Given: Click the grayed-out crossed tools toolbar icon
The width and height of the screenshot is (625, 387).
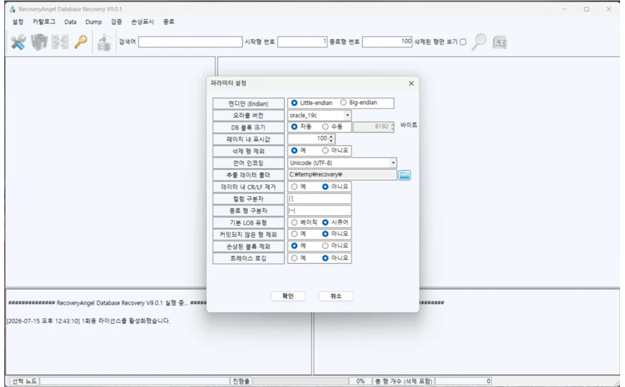Looking at the screenshot, I should (x=60, y=42).
